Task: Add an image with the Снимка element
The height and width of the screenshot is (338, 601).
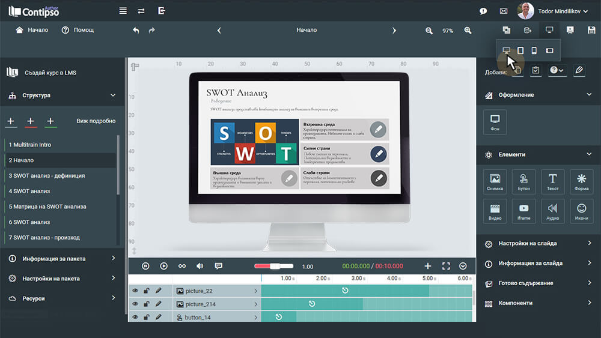Action: coord(495,181)
